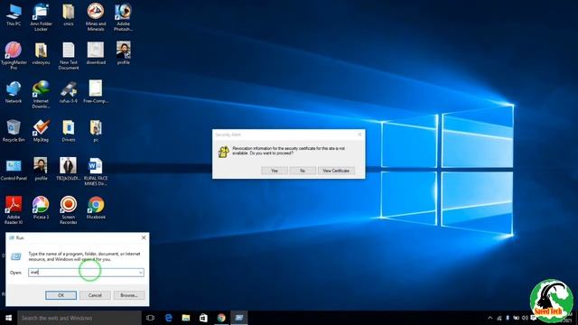Select the Run app taskbar button
Image resolution: width=578 pixels, height=325 pixels.
tap(238, 318)
